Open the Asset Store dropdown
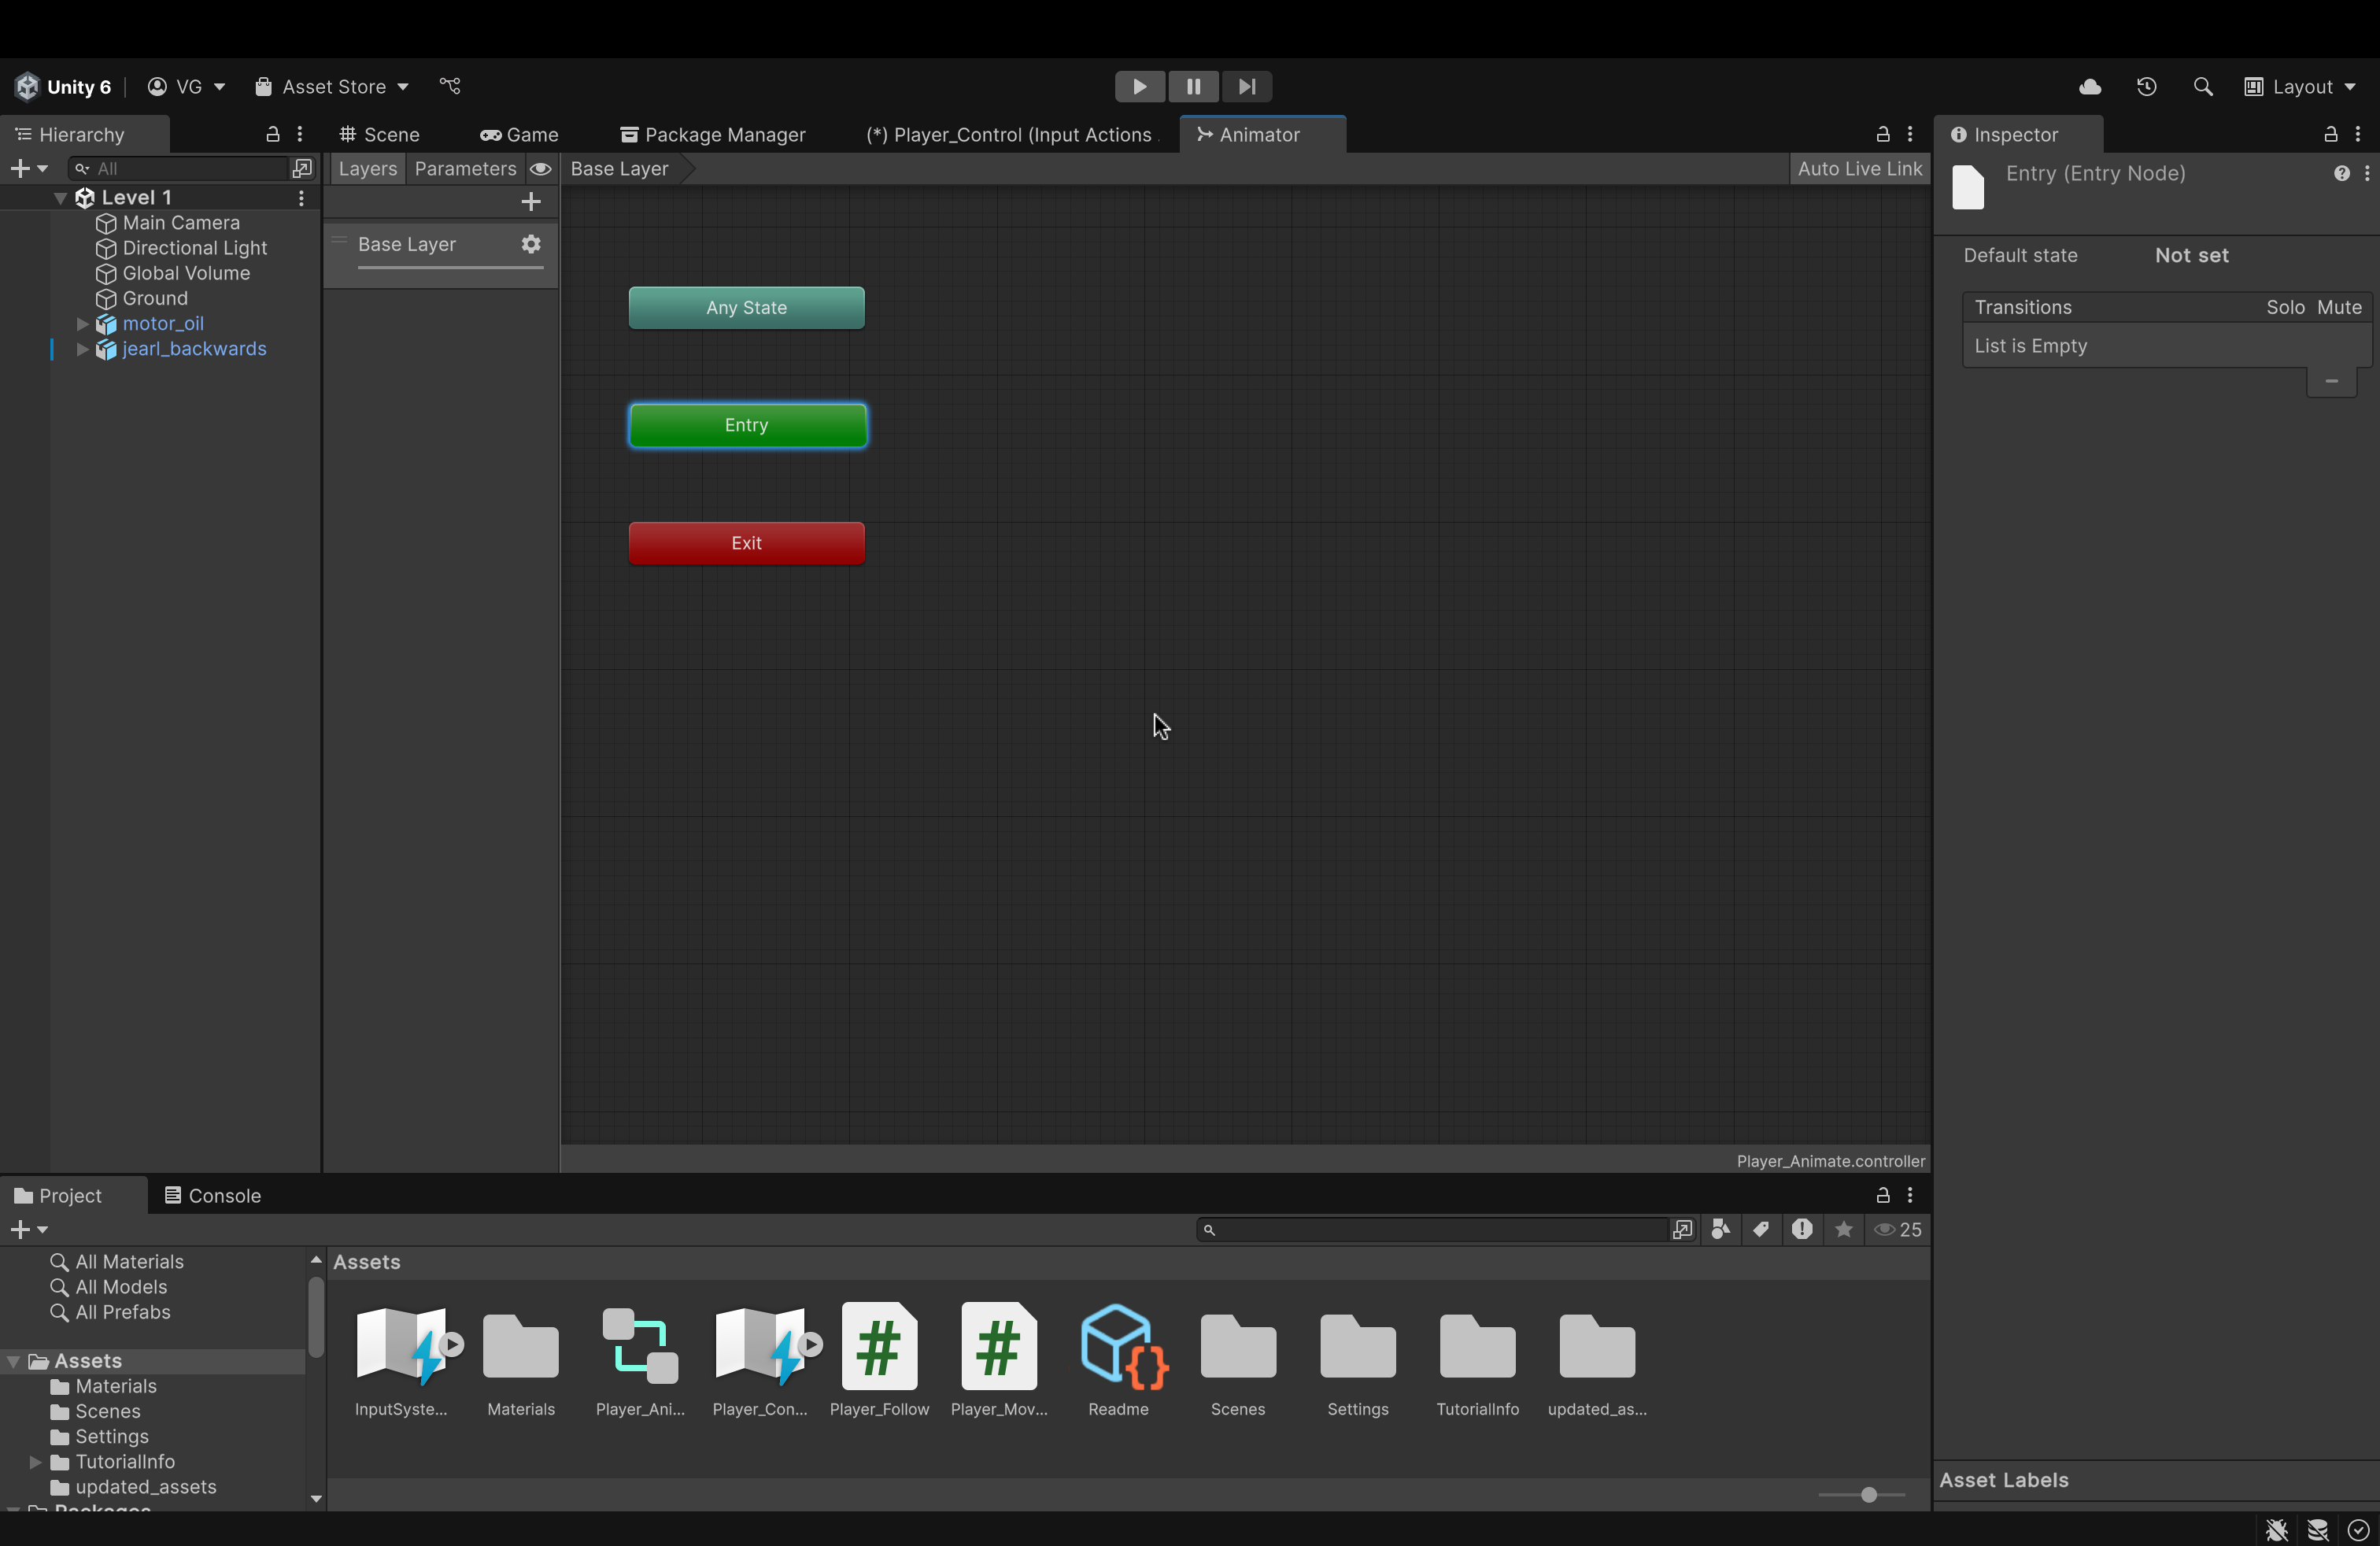Image resolution: width=2380 pixels, height=1546 pixels. [331, 87]
